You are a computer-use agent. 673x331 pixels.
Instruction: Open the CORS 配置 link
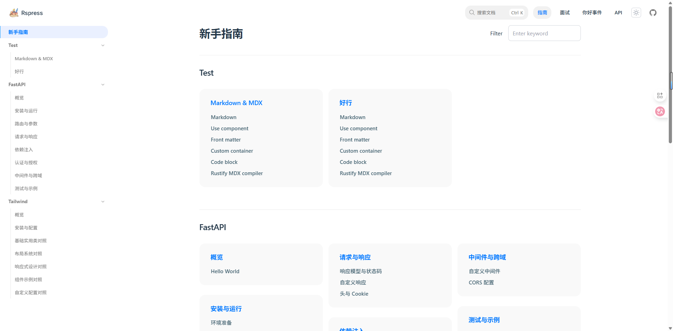point(481,283)
